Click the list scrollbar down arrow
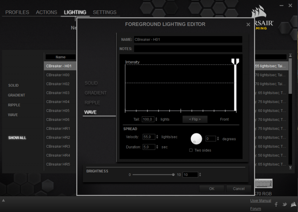Screen dimensions: 298x212 [290, 168]
